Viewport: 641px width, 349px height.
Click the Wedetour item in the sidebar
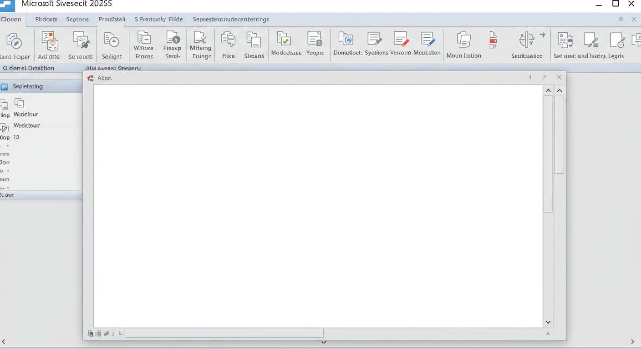pyautogui.click(x=26, y=115)
